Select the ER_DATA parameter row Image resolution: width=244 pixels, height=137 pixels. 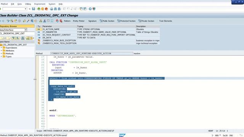(98, 38)
